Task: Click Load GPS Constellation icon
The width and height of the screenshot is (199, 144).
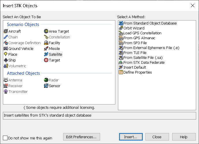Action: point(121,33)
